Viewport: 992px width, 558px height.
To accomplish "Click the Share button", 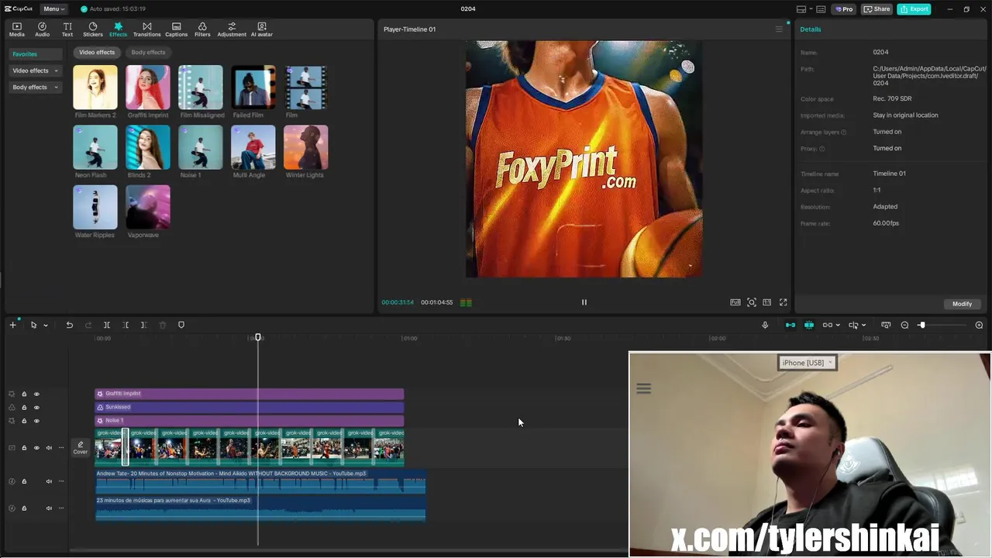I will (x=877, y=9).
